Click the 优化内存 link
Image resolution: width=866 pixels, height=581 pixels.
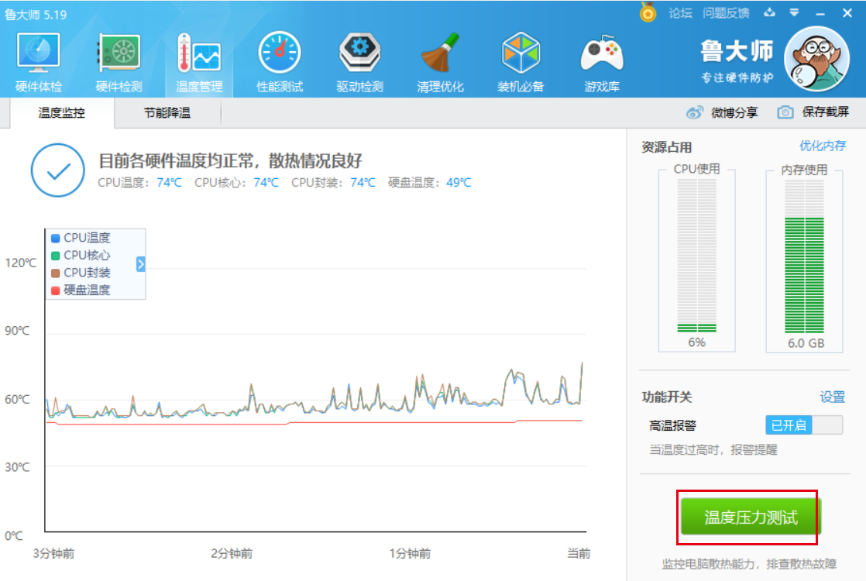823,146
